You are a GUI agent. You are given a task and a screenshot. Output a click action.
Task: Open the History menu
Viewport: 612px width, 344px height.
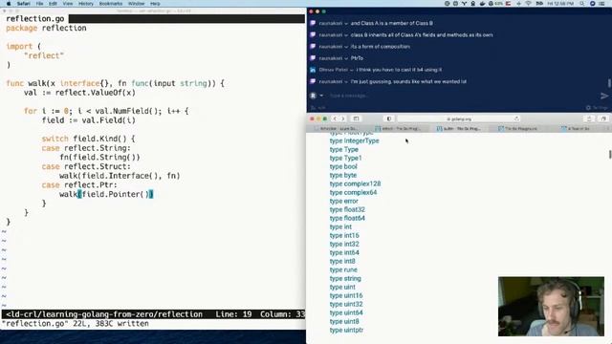point(86,4)
